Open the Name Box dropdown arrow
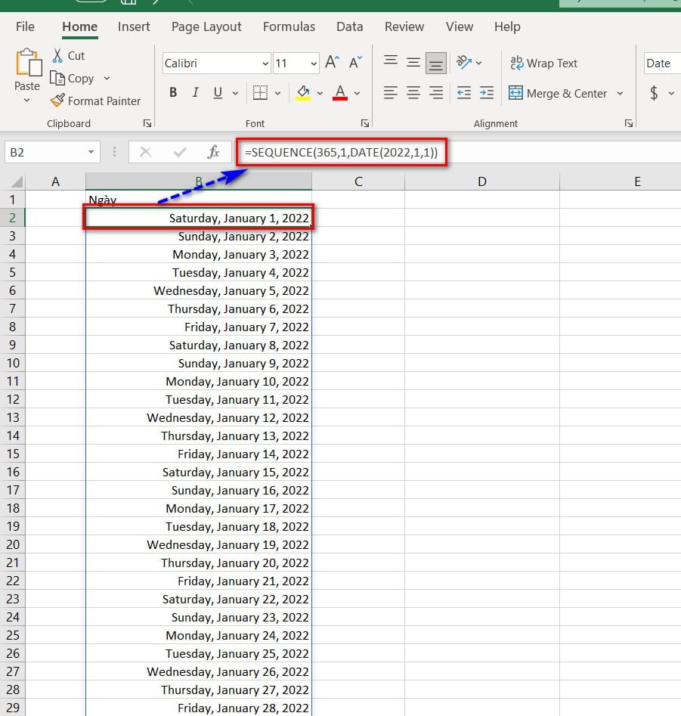 tap(91, 152)
